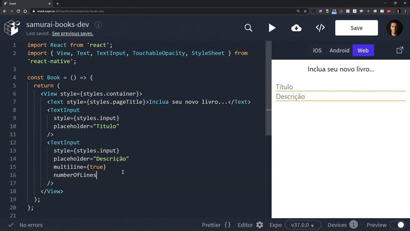Click No errors status indicator
The image size is (410, 231).
click(x=31, y=225)
